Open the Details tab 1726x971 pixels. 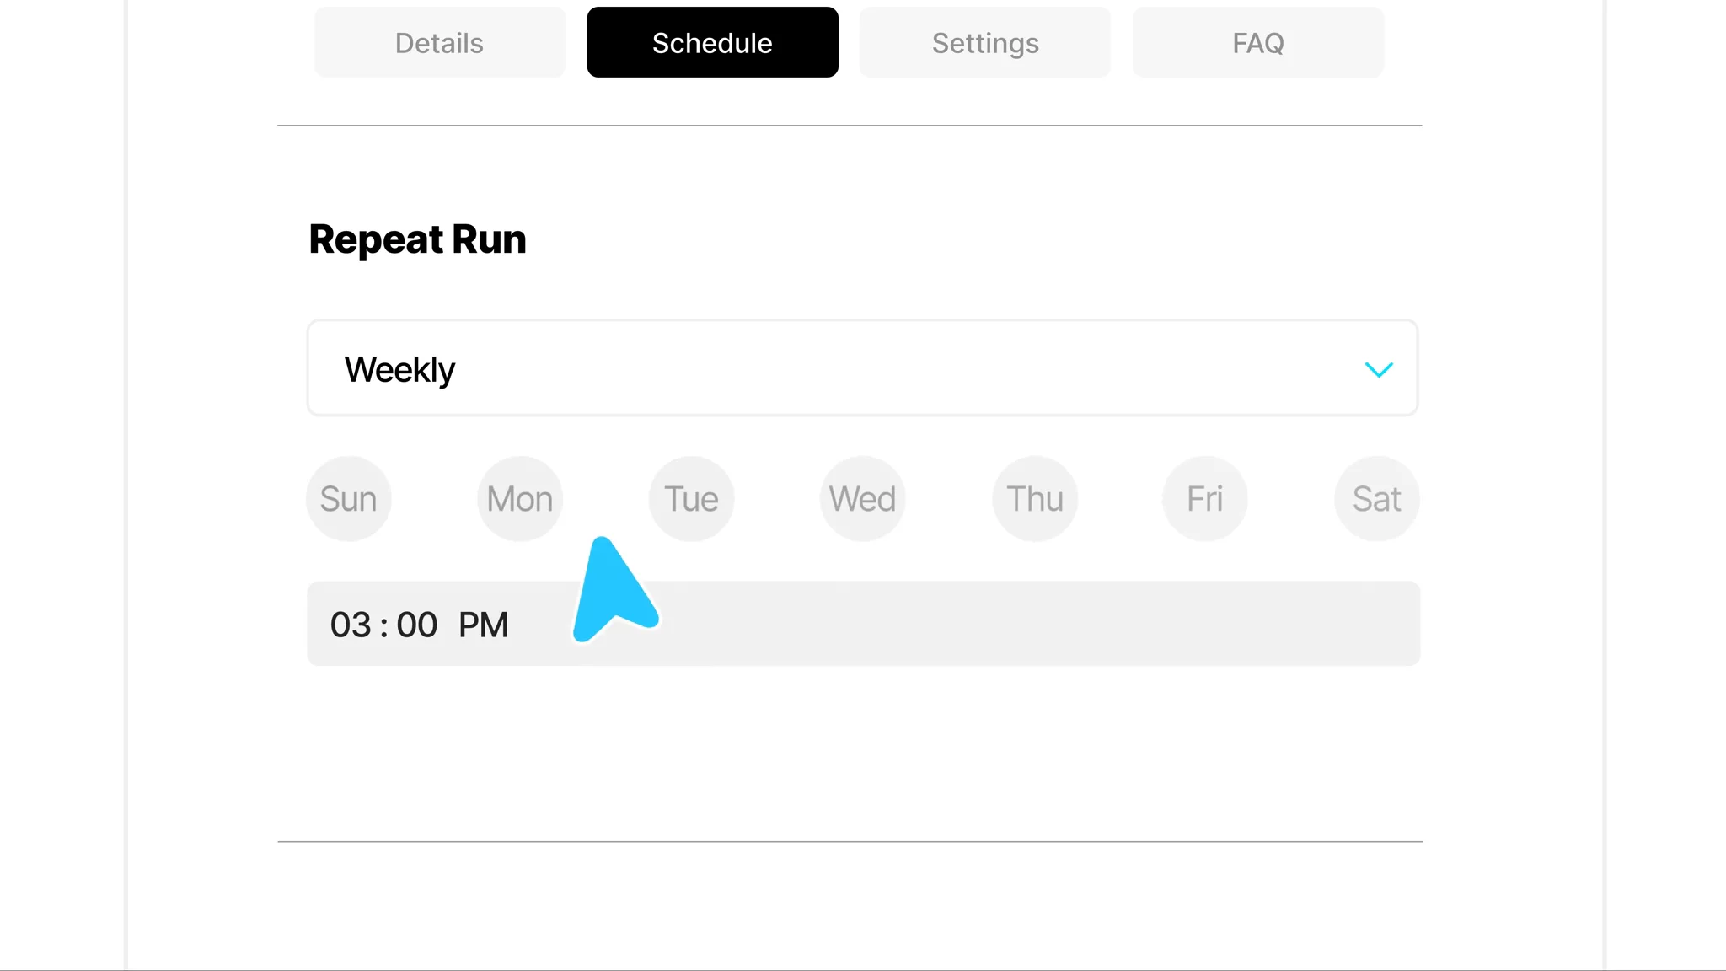point(439,43)
